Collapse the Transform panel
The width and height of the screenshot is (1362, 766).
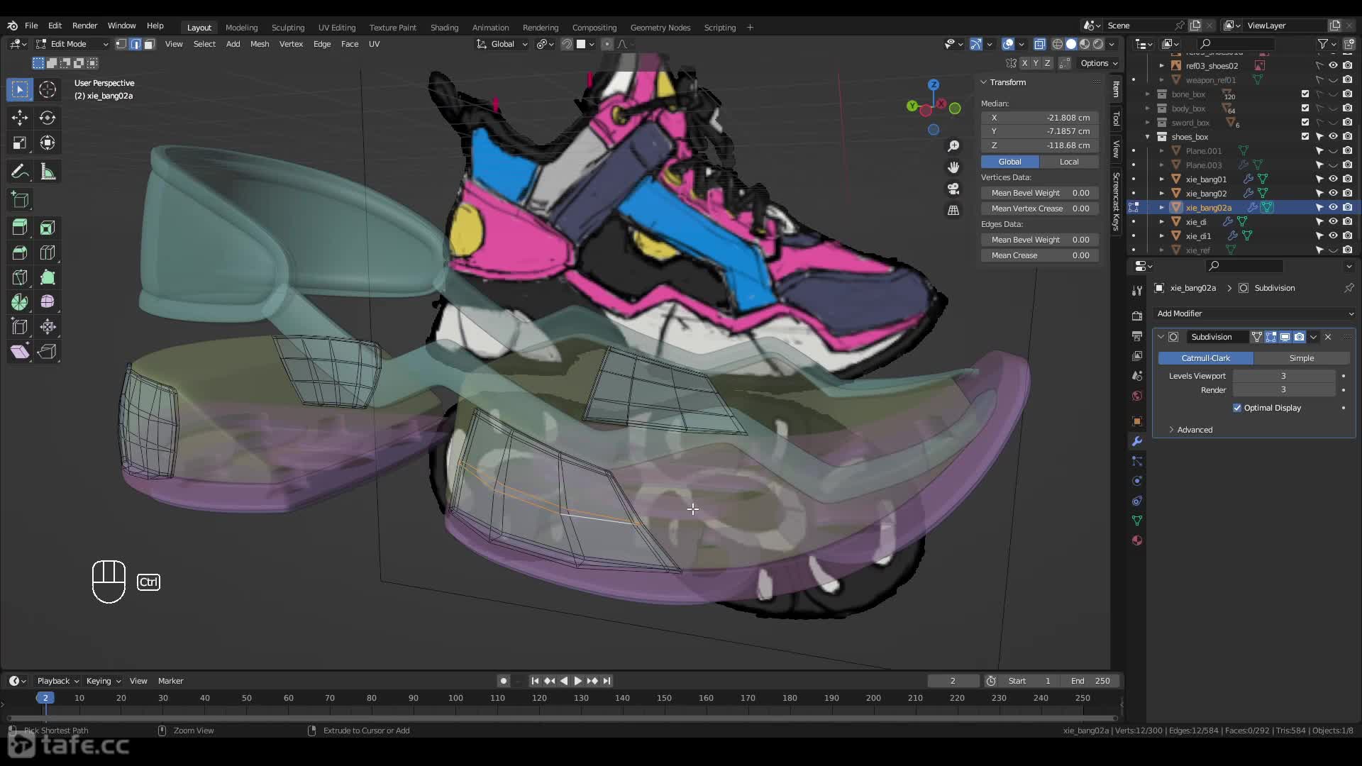coord(984,82)
